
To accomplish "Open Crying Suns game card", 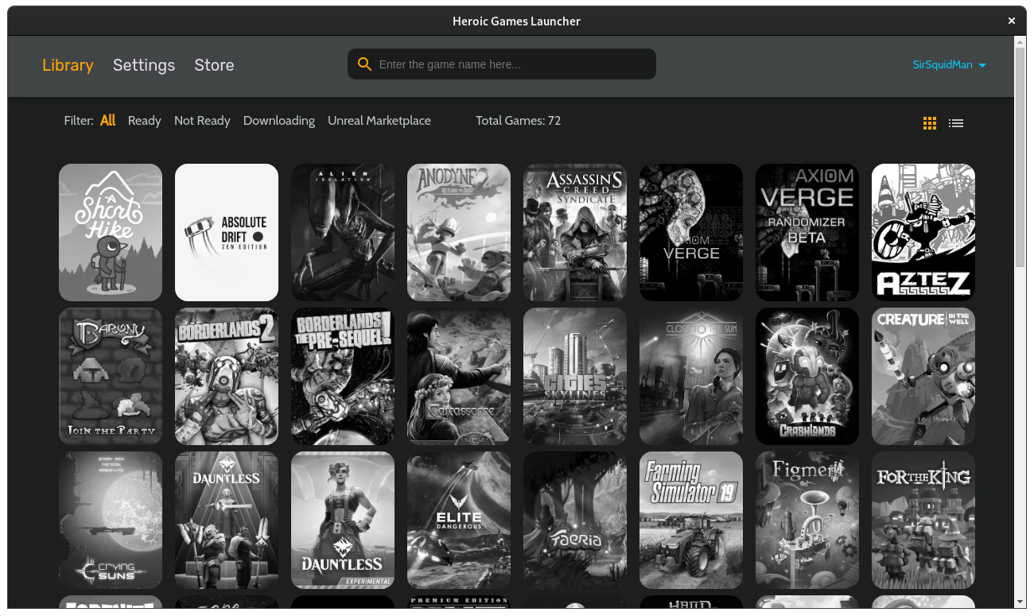I will pos(111,520).
